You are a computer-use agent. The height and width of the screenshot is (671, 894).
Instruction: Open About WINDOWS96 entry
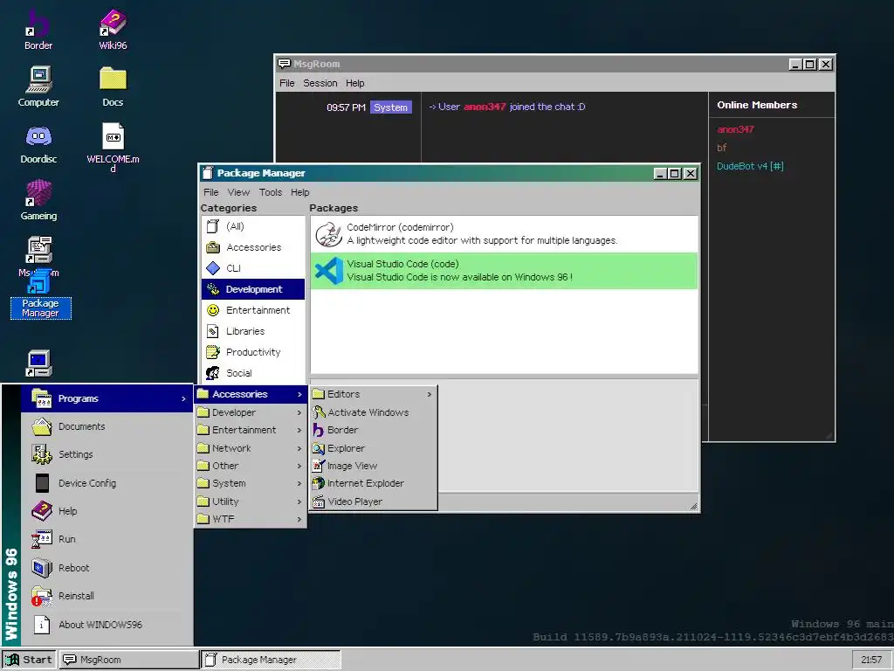(x=107, y=624)
